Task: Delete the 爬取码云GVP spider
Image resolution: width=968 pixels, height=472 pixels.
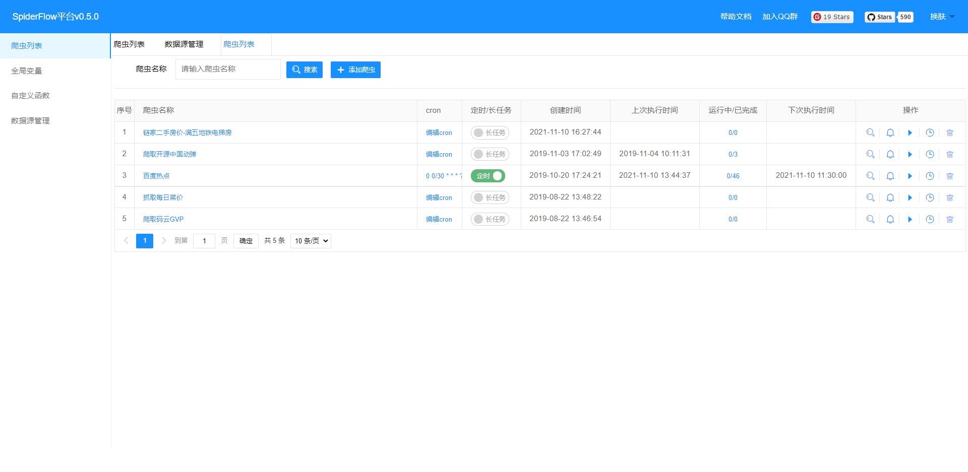Action: [x=950, y=219]
